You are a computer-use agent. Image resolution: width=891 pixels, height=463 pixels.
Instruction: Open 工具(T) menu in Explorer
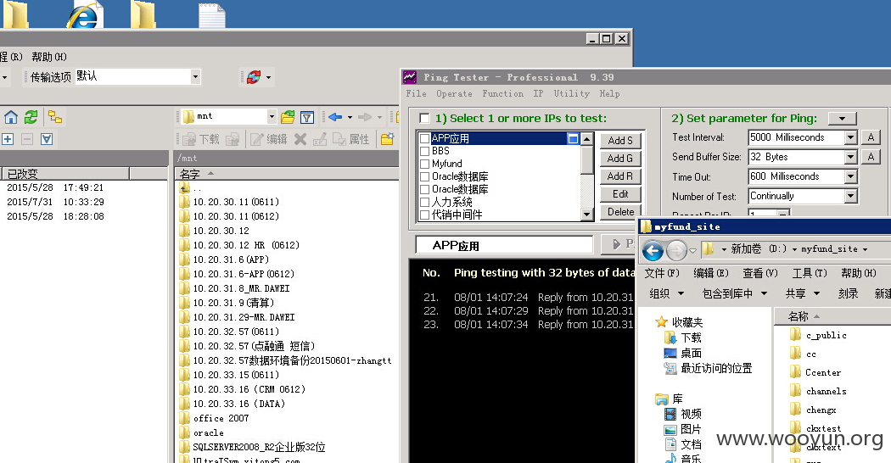(810, 273)
